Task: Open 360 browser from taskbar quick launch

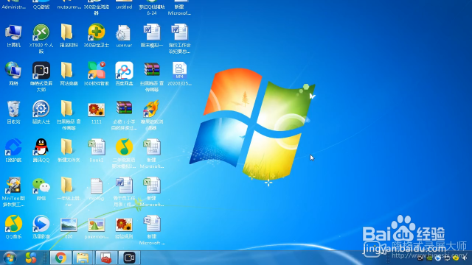Action: [x=30, y=258]
